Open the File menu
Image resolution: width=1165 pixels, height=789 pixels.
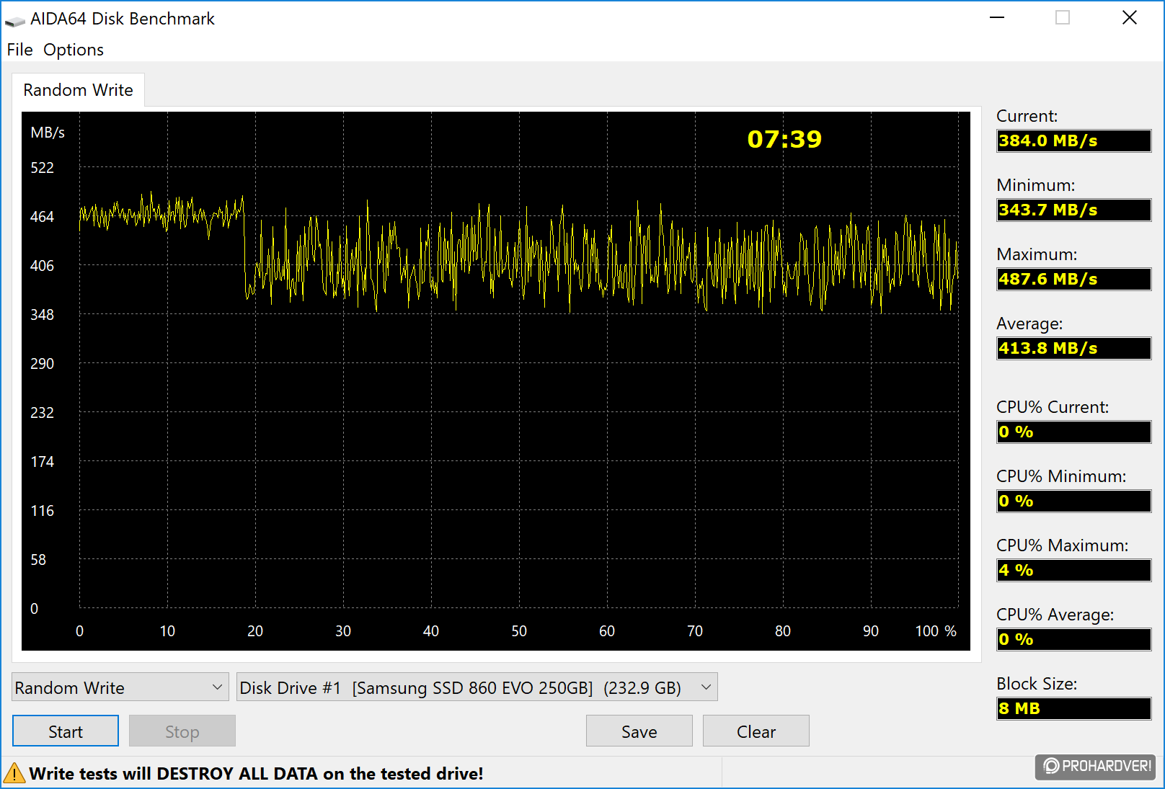tap(19, 50)
